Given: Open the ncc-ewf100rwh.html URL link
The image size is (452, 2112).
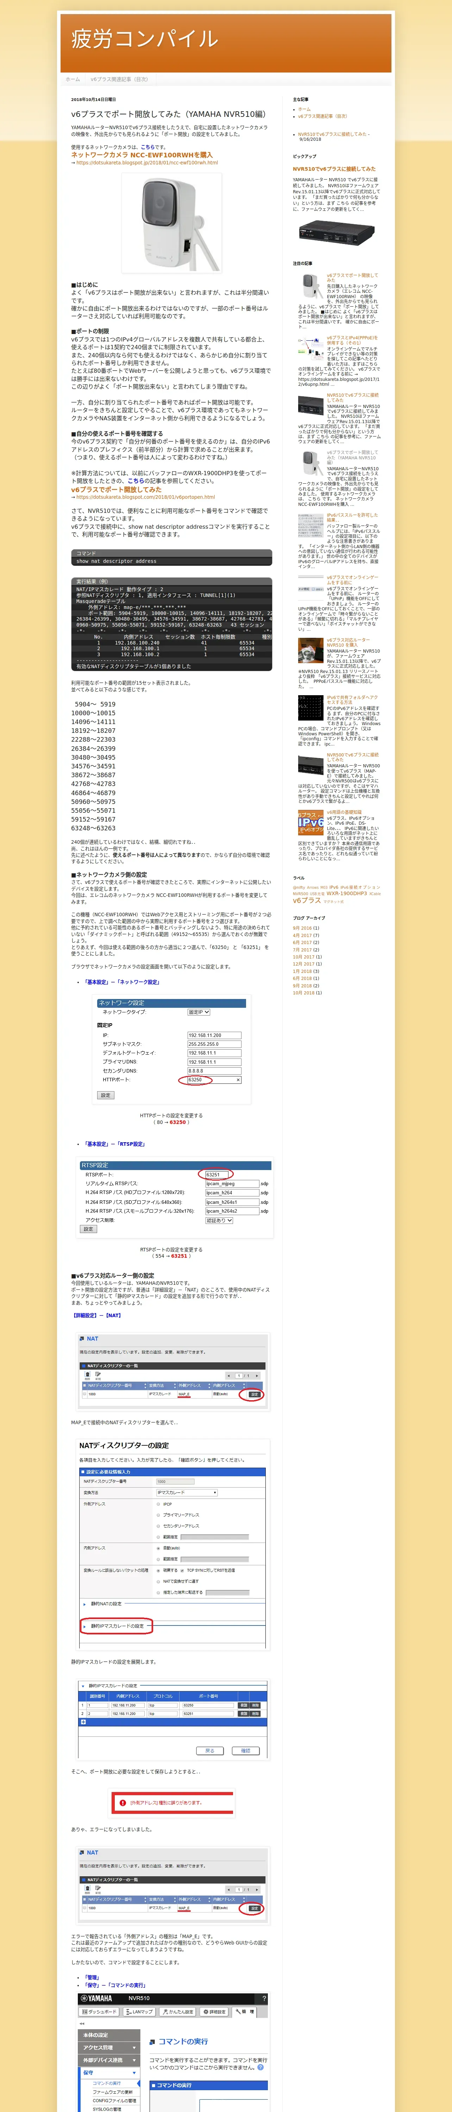Looking at the screenshot, I should (x=147, y=162).
